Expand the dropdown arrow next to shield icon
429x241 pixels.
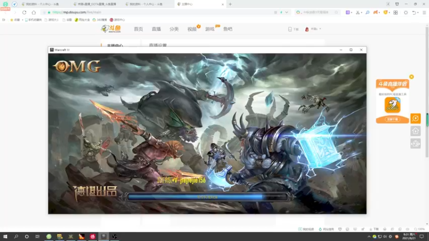click(389, 12)
